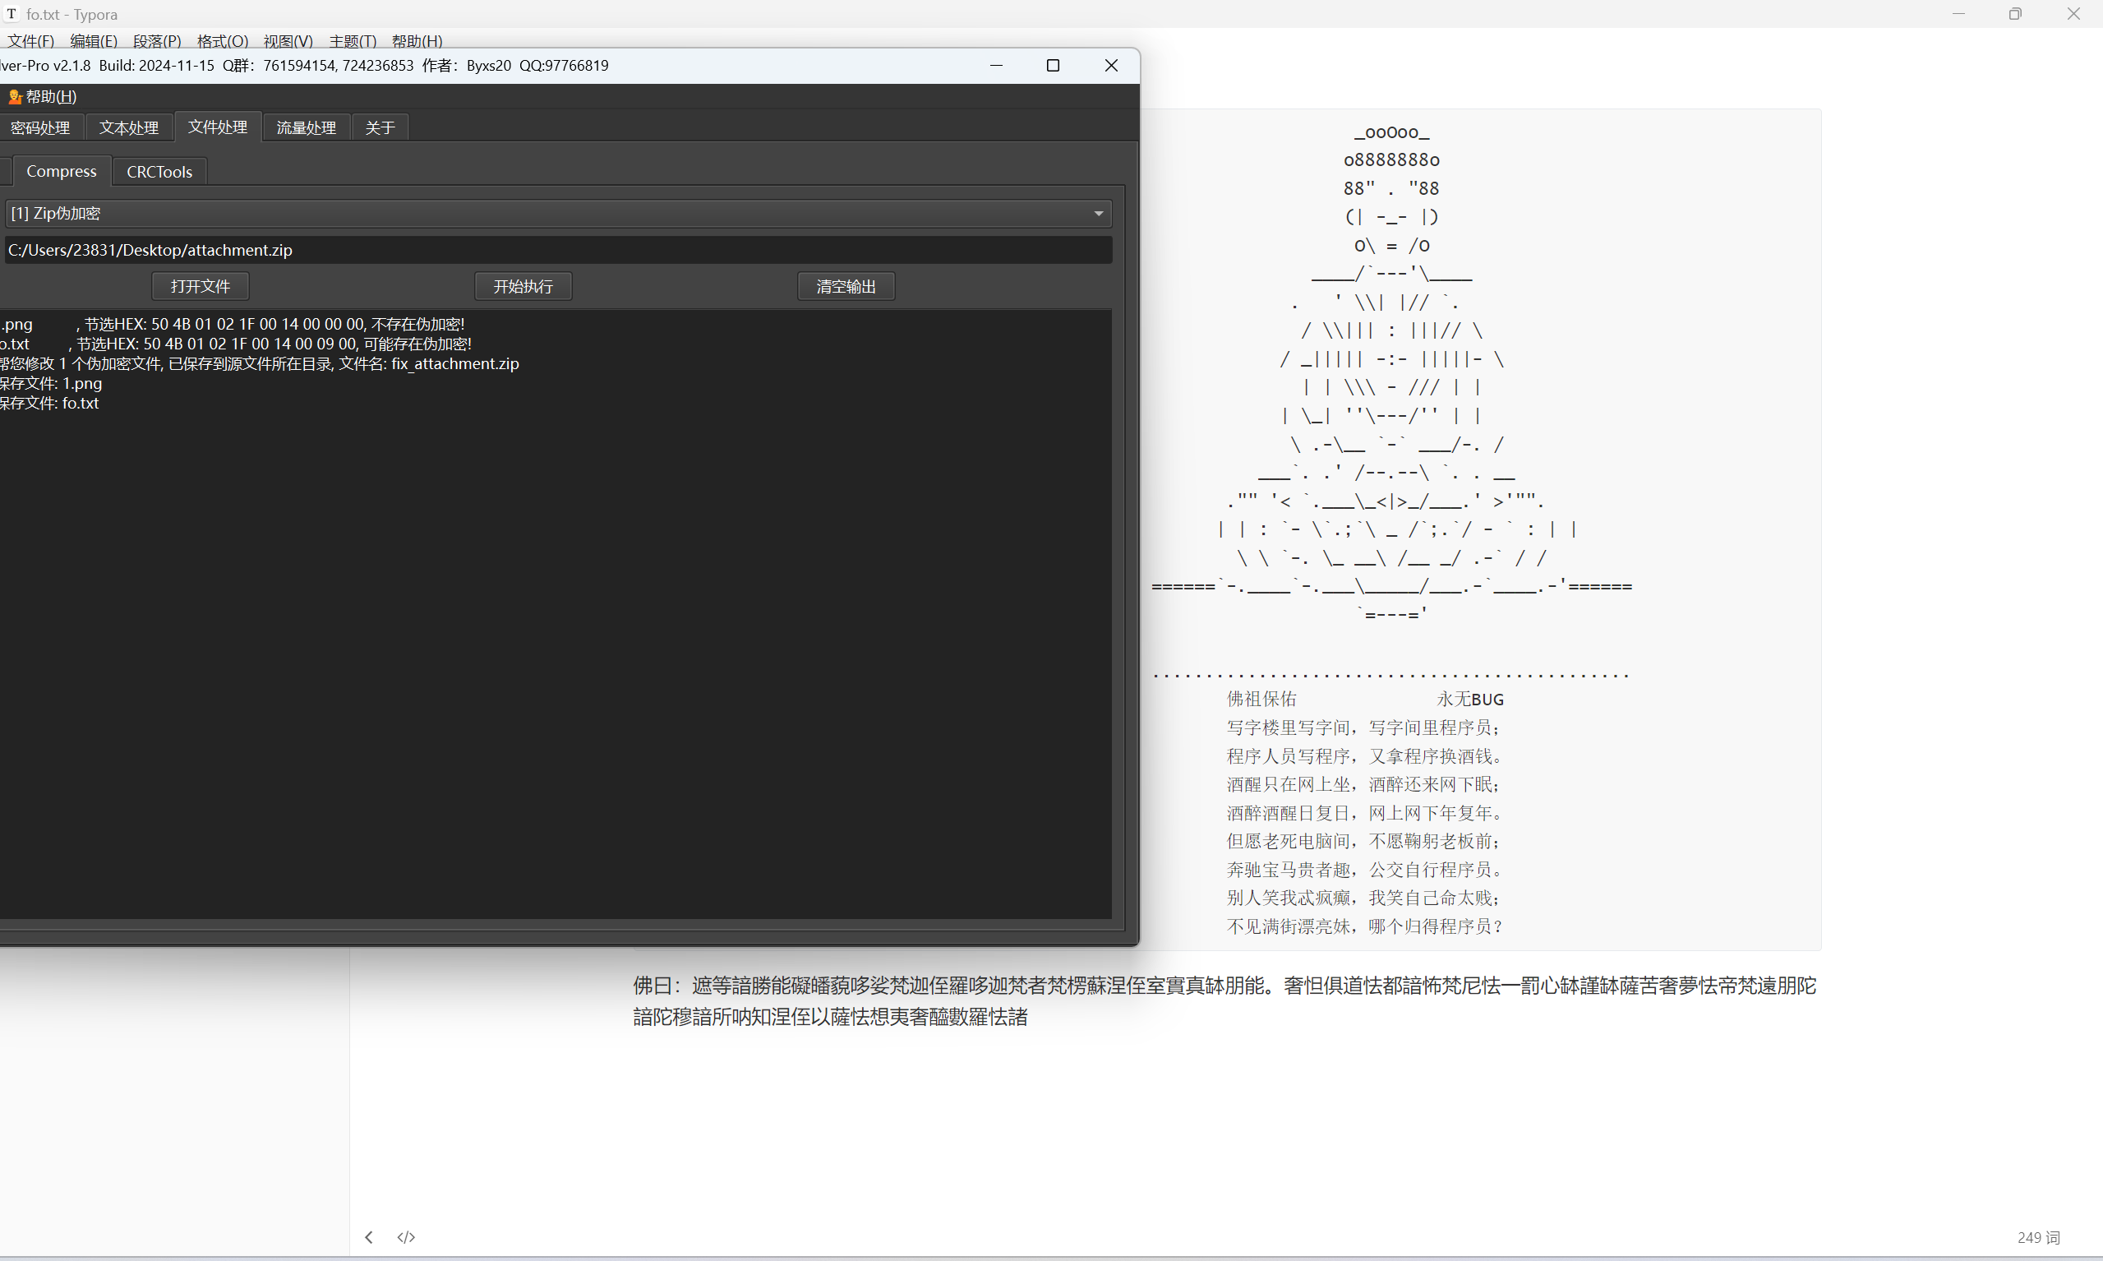
Task: Close the tool window
Action: 1111,66
